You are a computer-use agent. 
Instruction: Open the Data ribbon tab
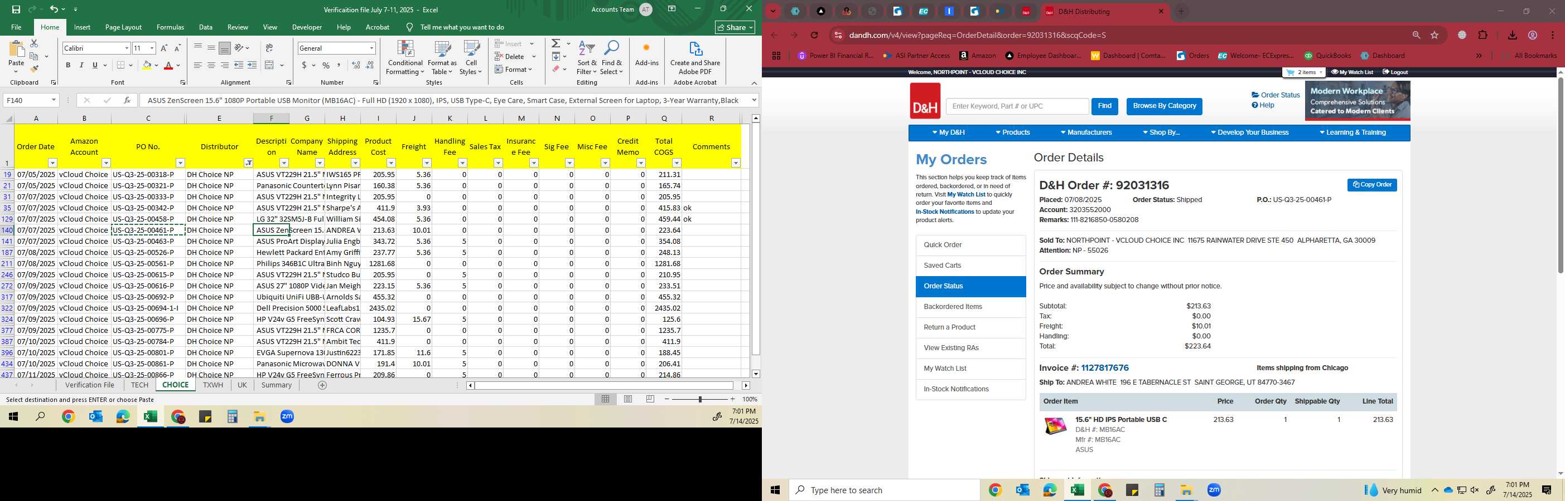[206, 27]
